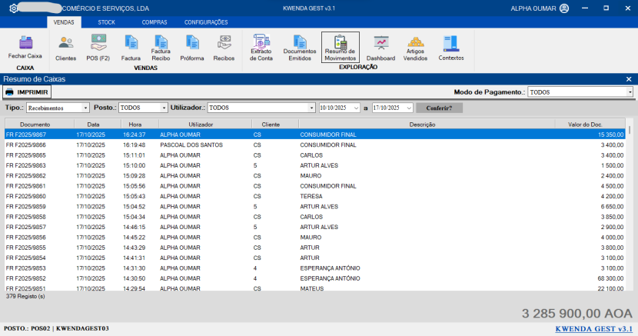Click the IMPRIMIR button
This screenshot has height=336, width=638.
click(27, 92)
